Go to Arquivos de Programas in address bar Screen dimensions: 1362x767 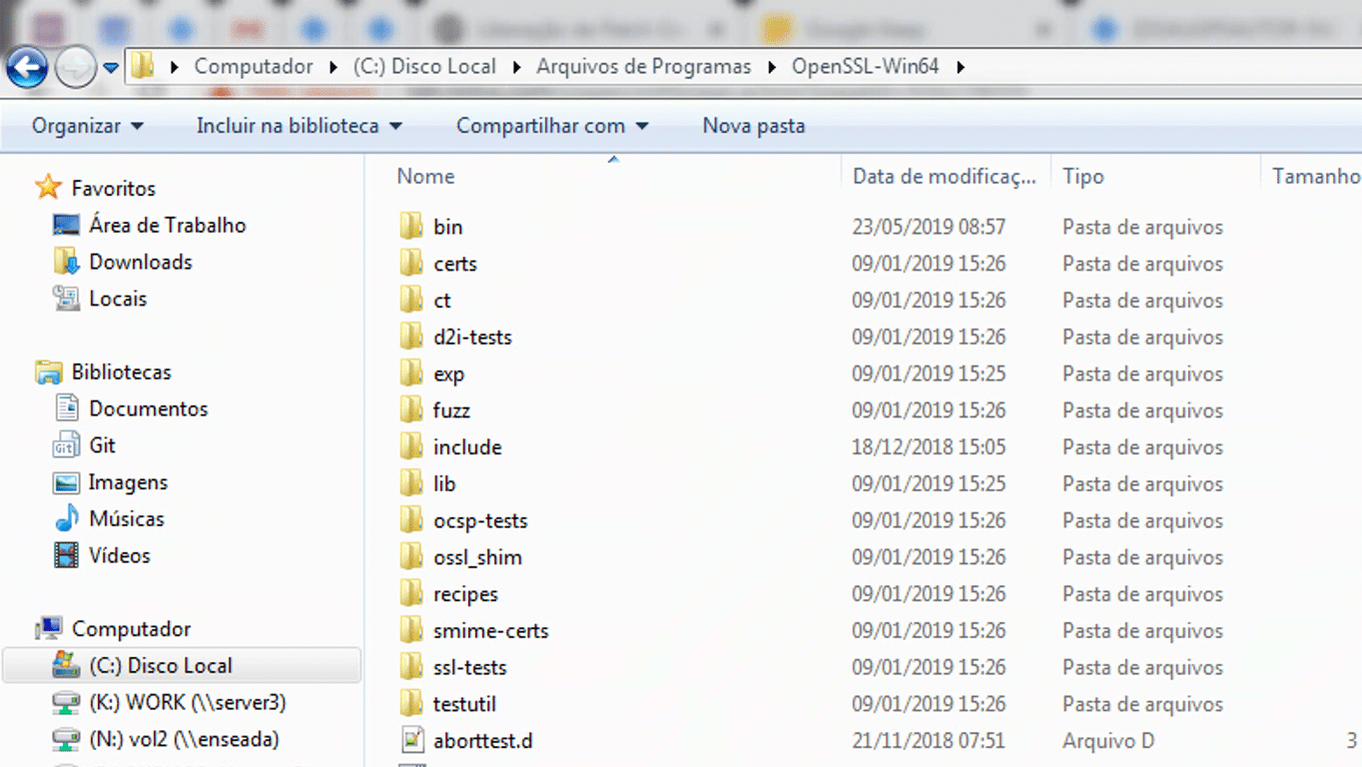coord(644,67)
